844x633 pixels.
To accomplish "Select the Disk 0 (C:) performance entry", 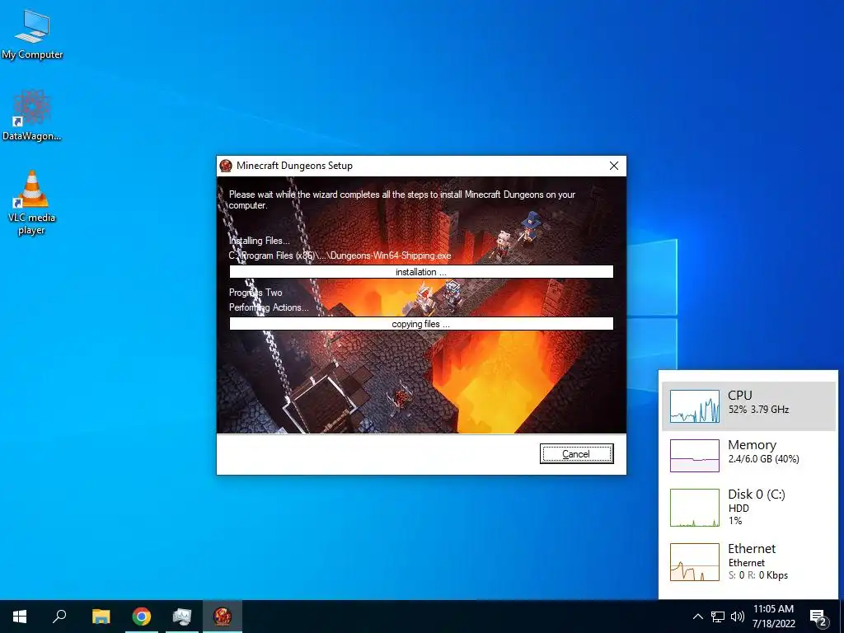I will pyautogui.click(x=748, y=507).
